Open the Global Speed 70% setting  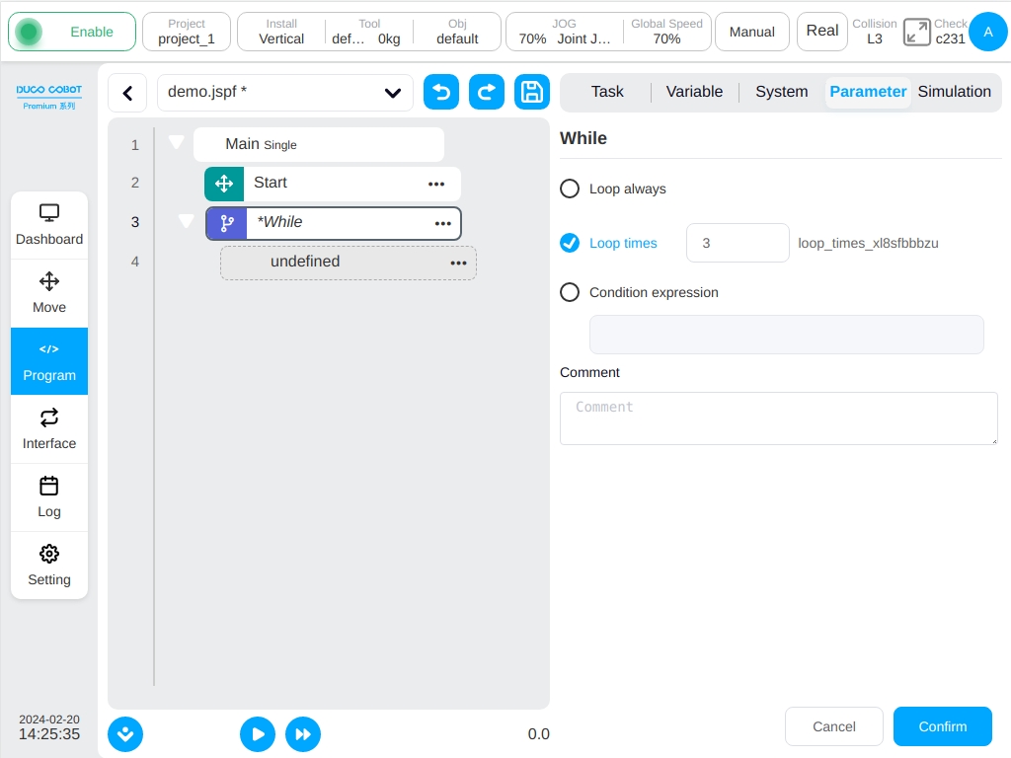click(x=666, y=32)
